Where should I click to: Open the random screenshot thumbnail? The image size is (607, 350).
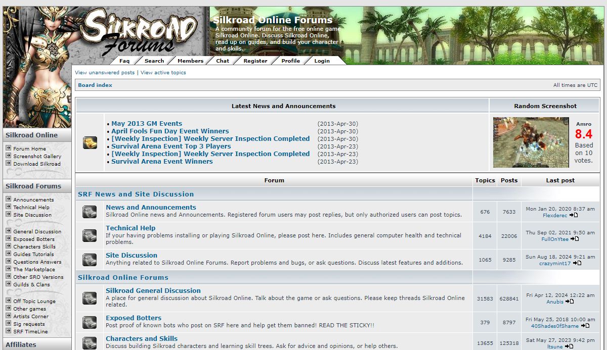[531, 142]
